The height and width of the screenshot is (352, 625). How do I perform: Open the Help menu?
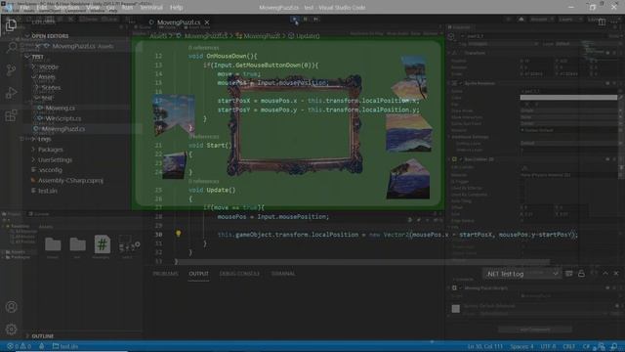pyautogui.click(x=176, y=7)
